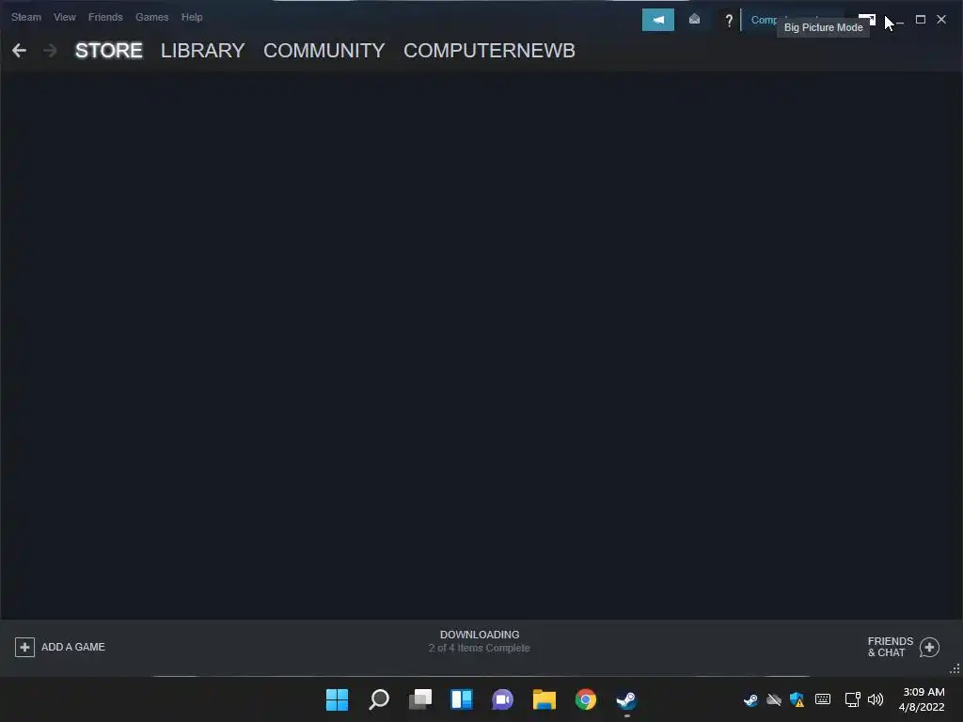Open Teams Chat on taskbar
Viewport: 963px width, 722px height.
pyautogui.click(x=502, y=699)
